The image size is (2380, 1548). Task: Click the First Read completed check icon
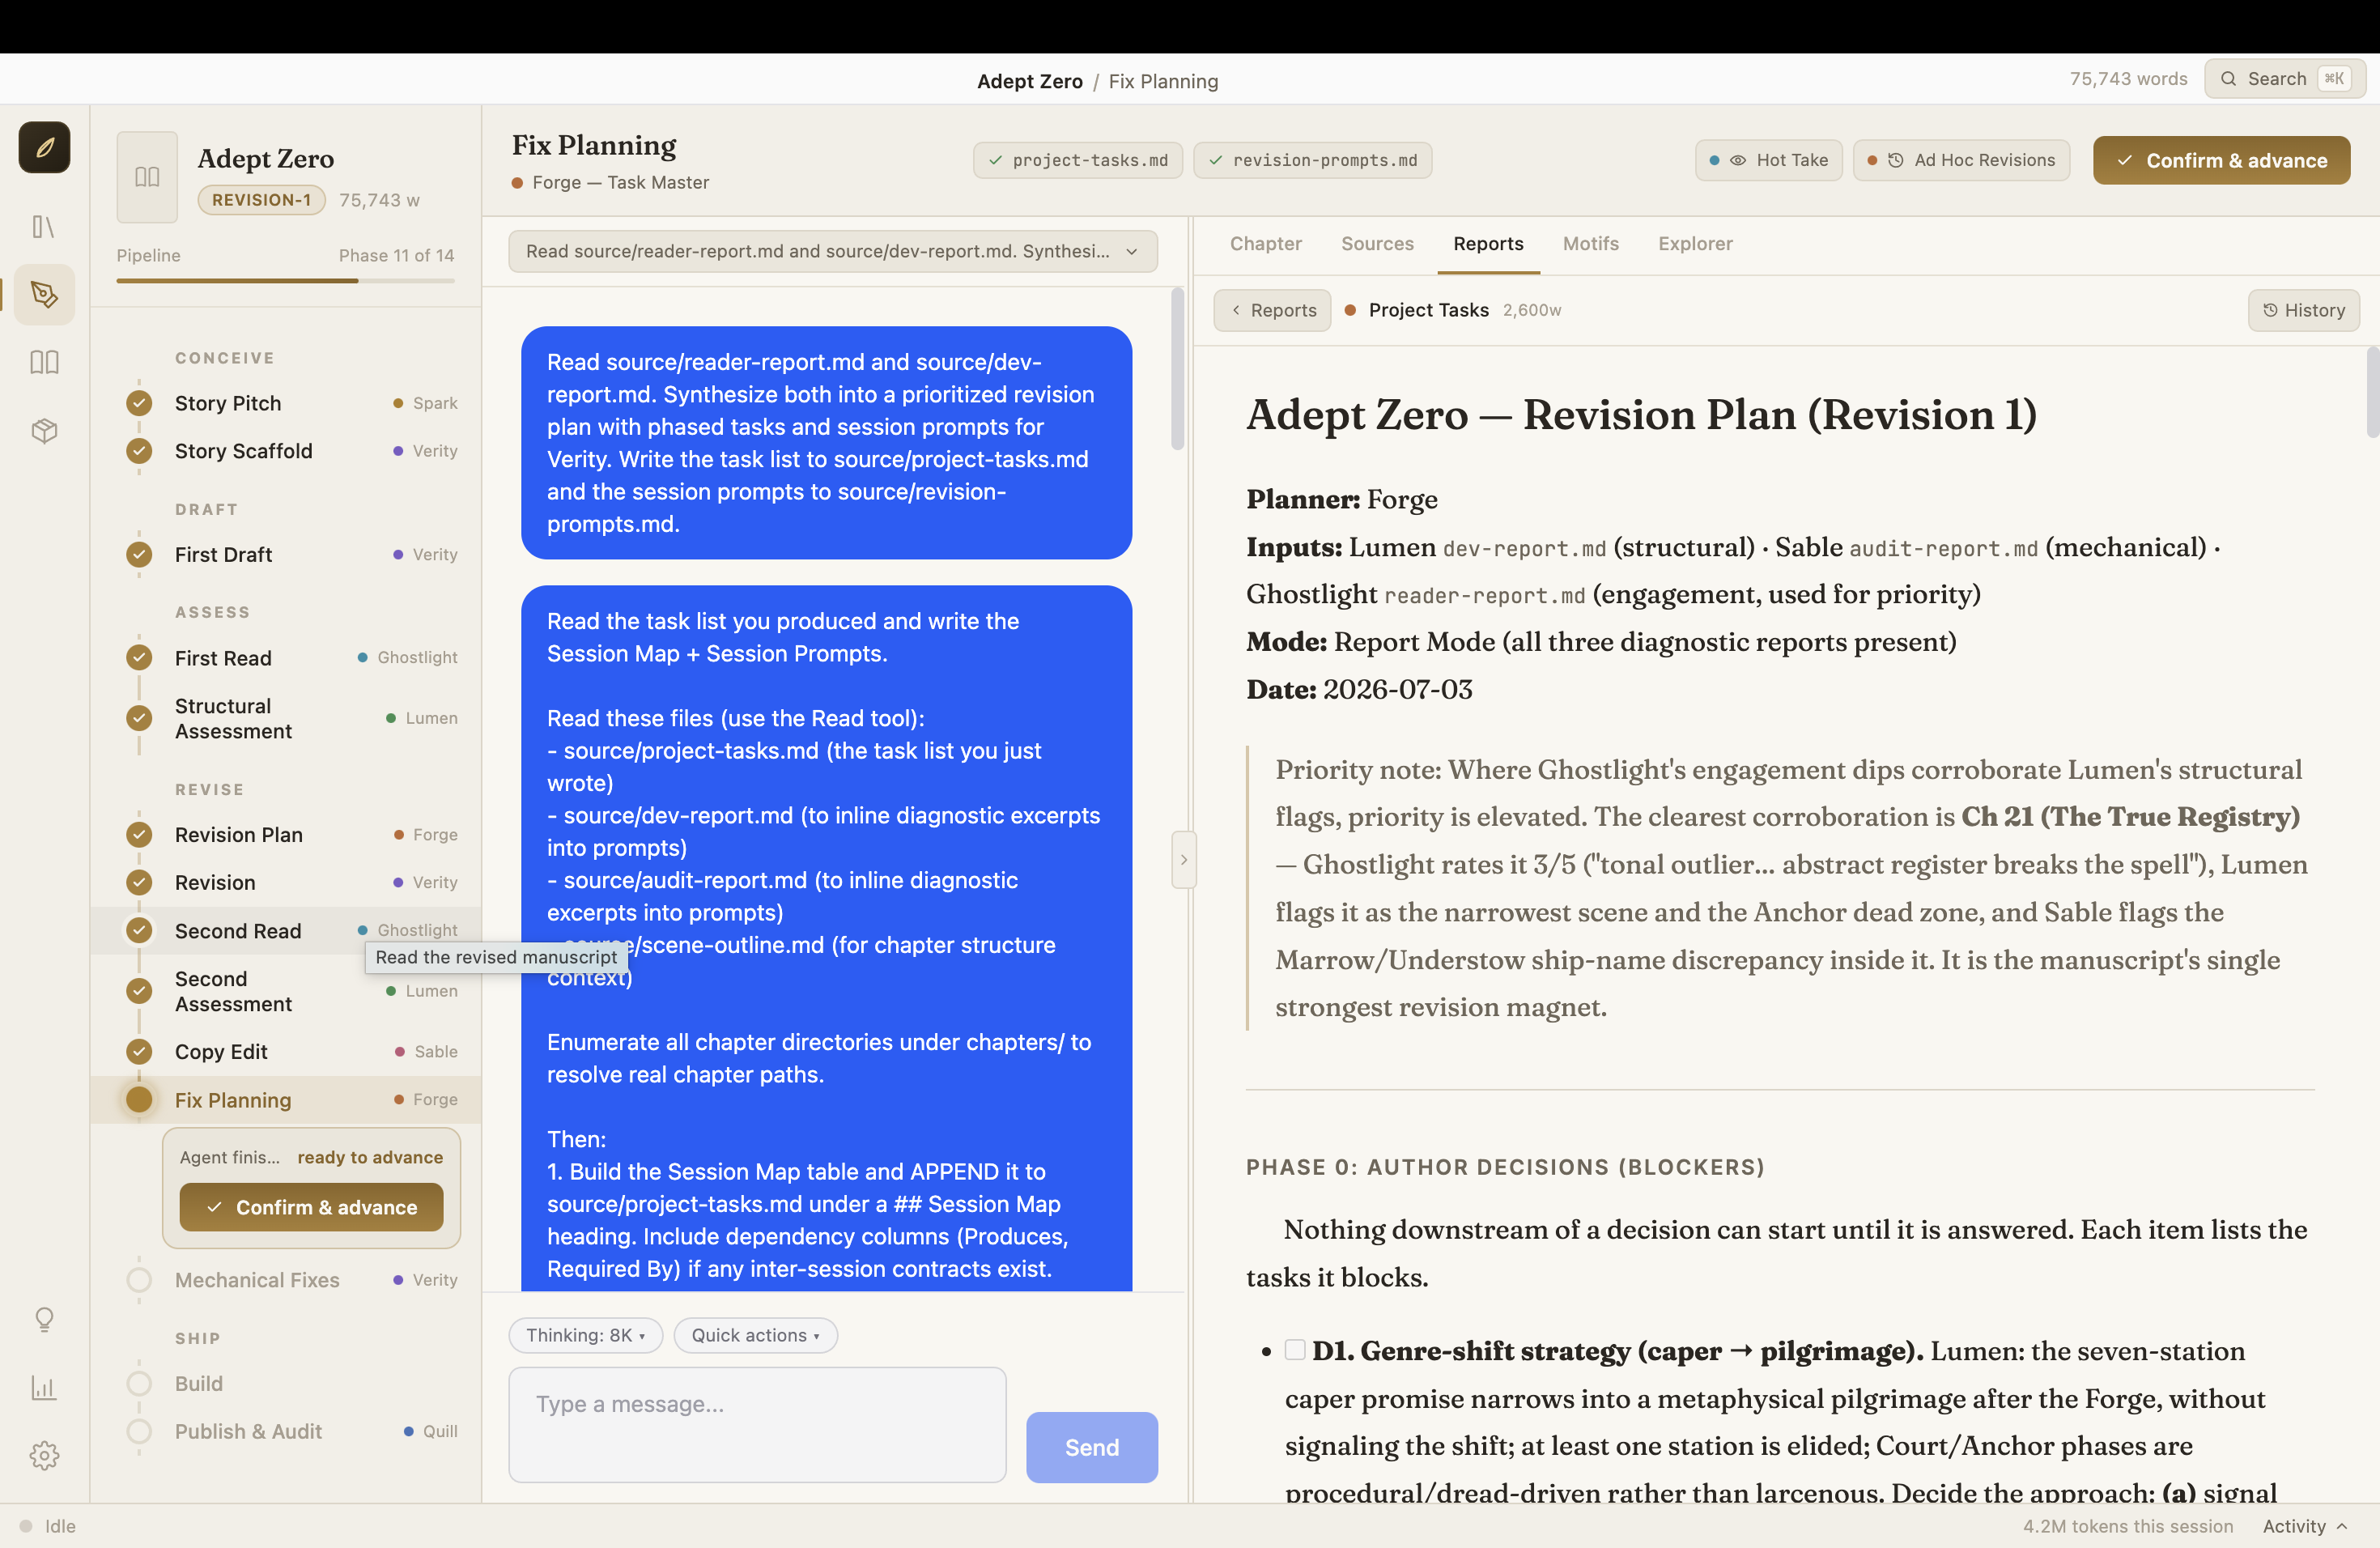(x=139, y=658)
